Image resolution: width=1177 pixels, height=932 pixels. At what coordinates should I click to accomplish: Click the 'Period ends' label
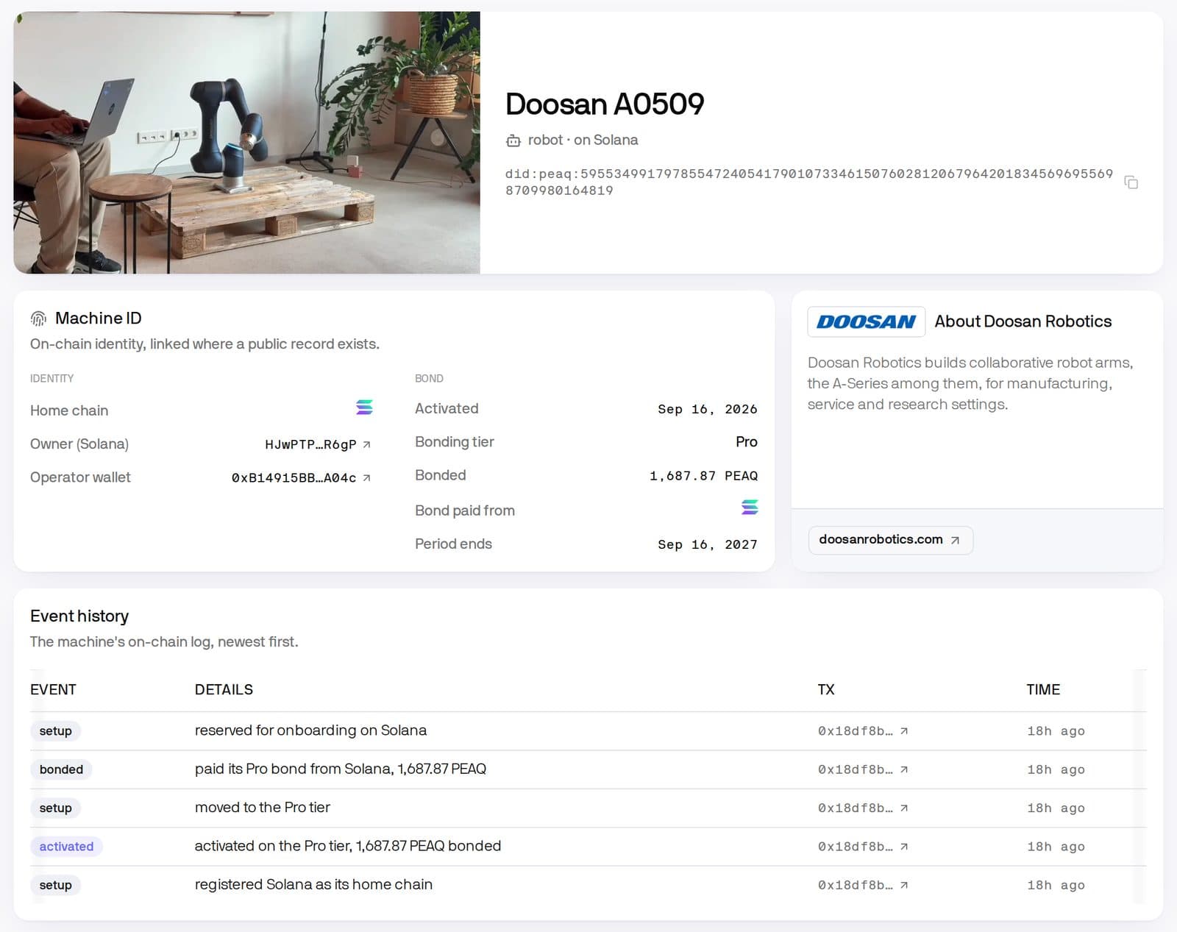tap(453, 544)
